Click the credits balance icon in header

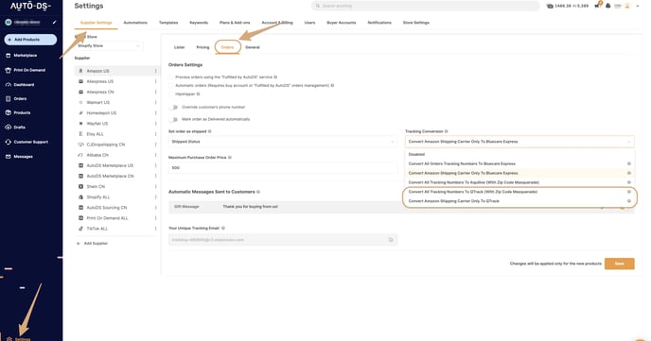click(550, 6)
